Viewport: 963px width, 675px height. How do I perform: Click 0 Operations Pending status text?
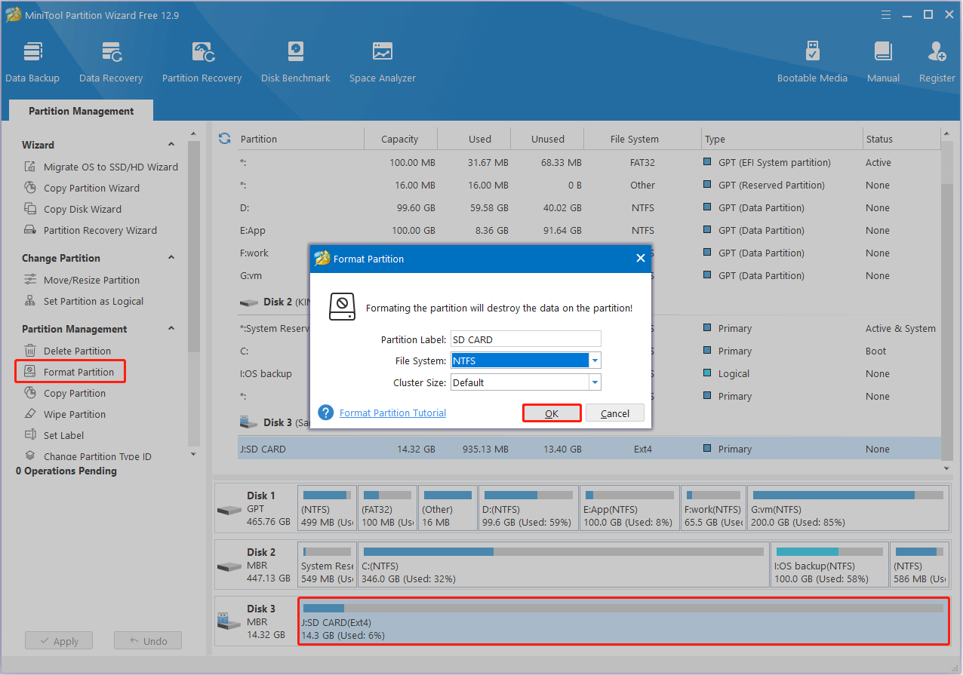click(x=66, y=471)
